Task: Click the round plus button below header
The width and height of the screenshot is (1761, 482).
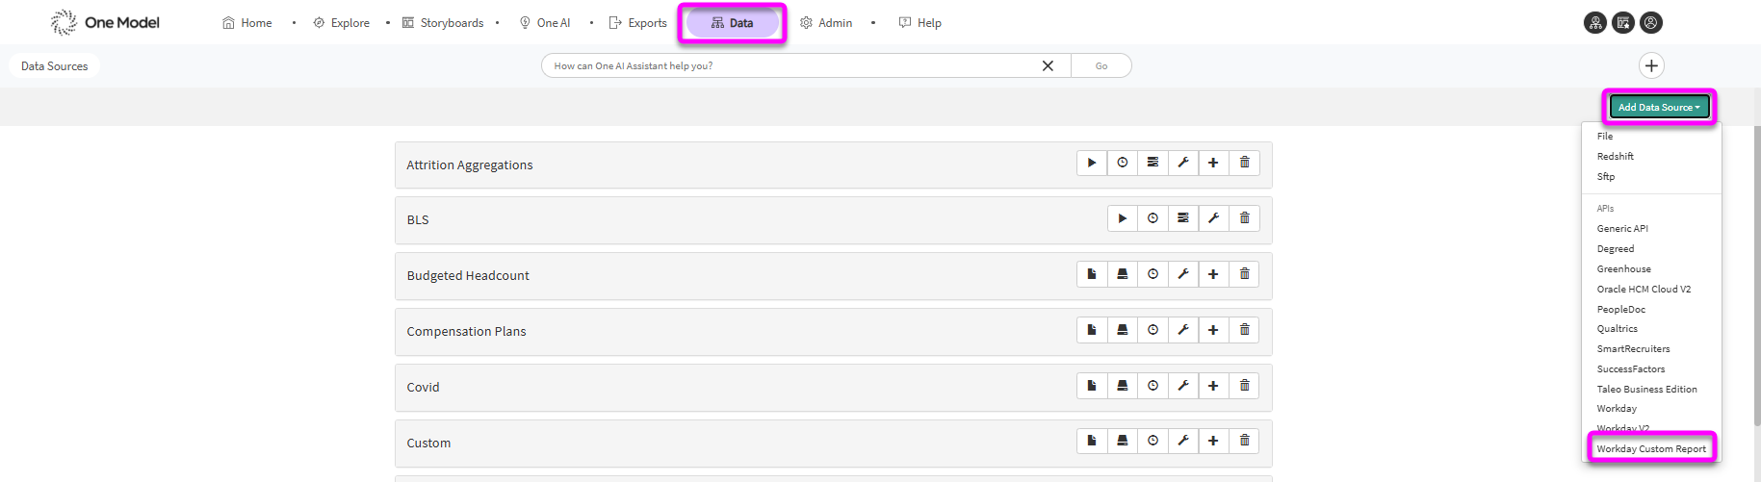Action: [1651, 65]
